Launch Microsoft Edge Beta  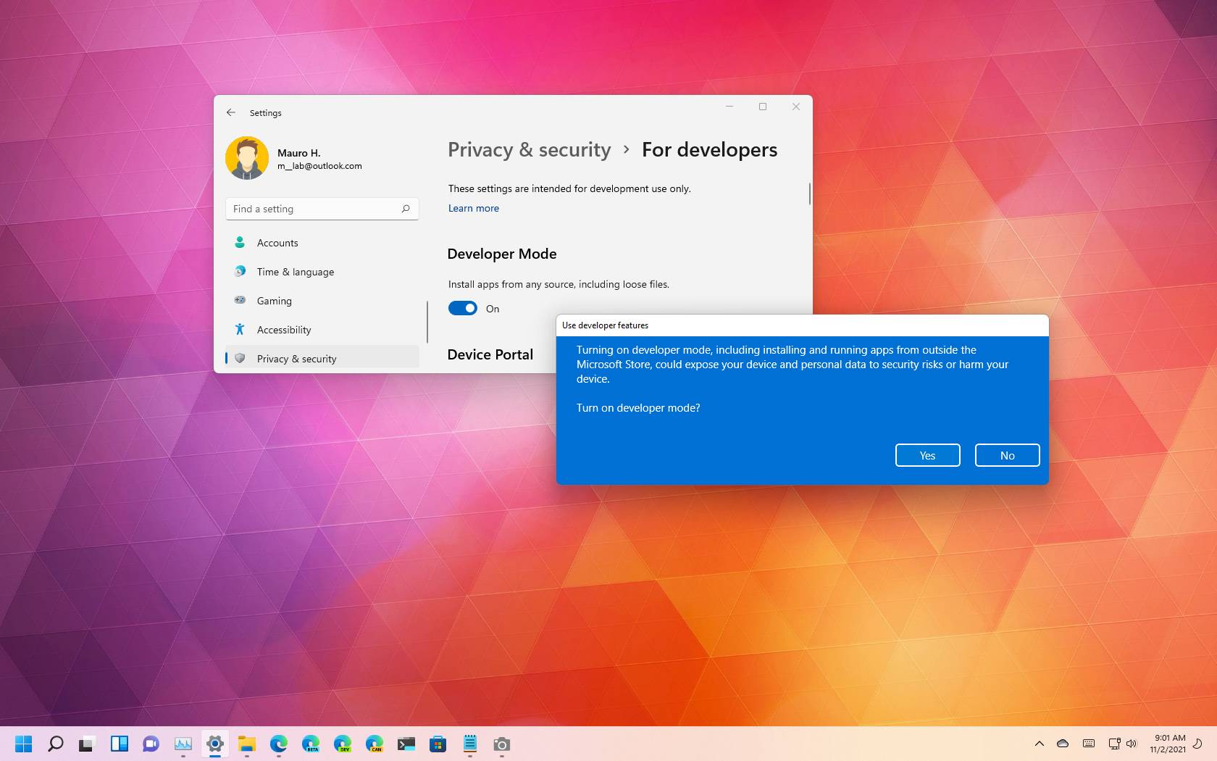(x=311, y=744)
